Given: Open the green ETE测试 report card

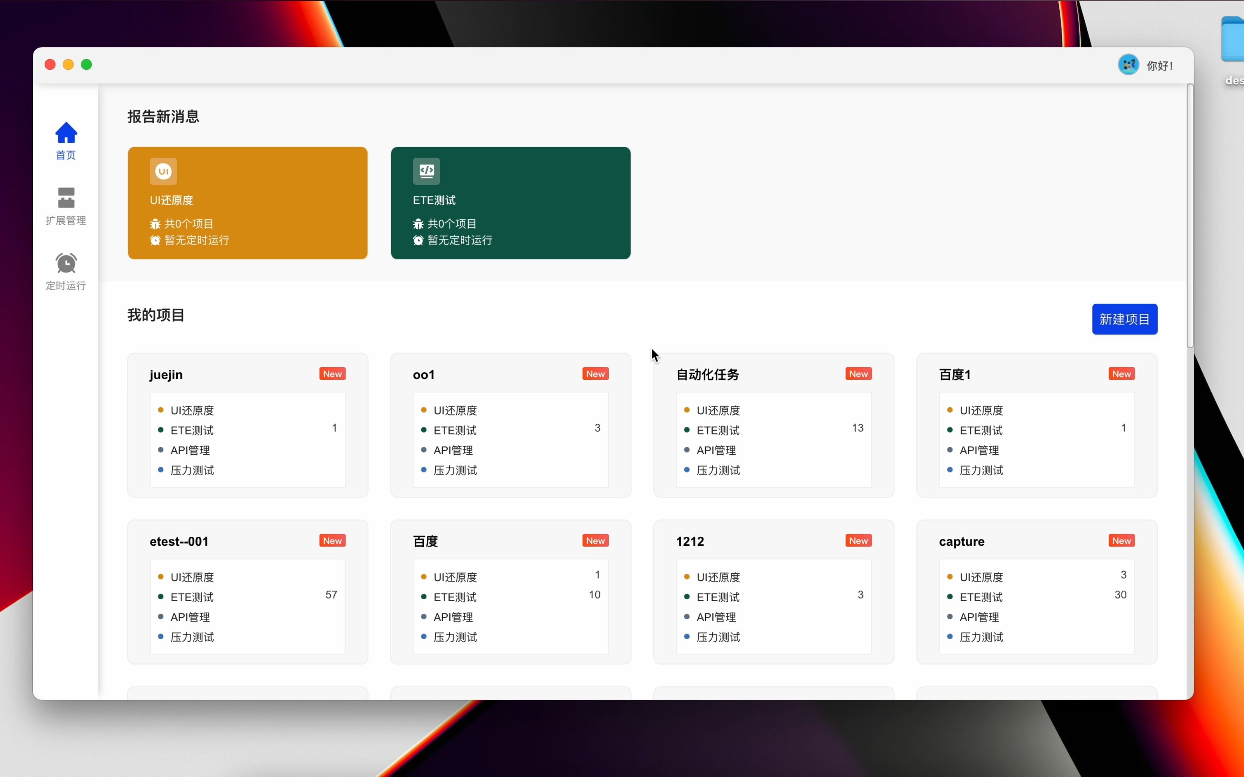Looking at the screenshot, I should click(x=511, y=203).
